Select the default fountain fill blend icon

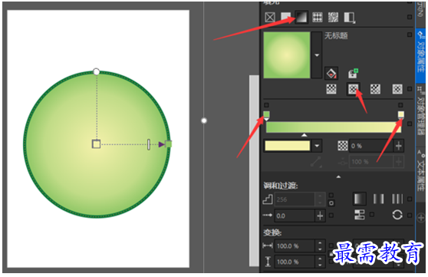pyautogui.click(x=360, y=199)
